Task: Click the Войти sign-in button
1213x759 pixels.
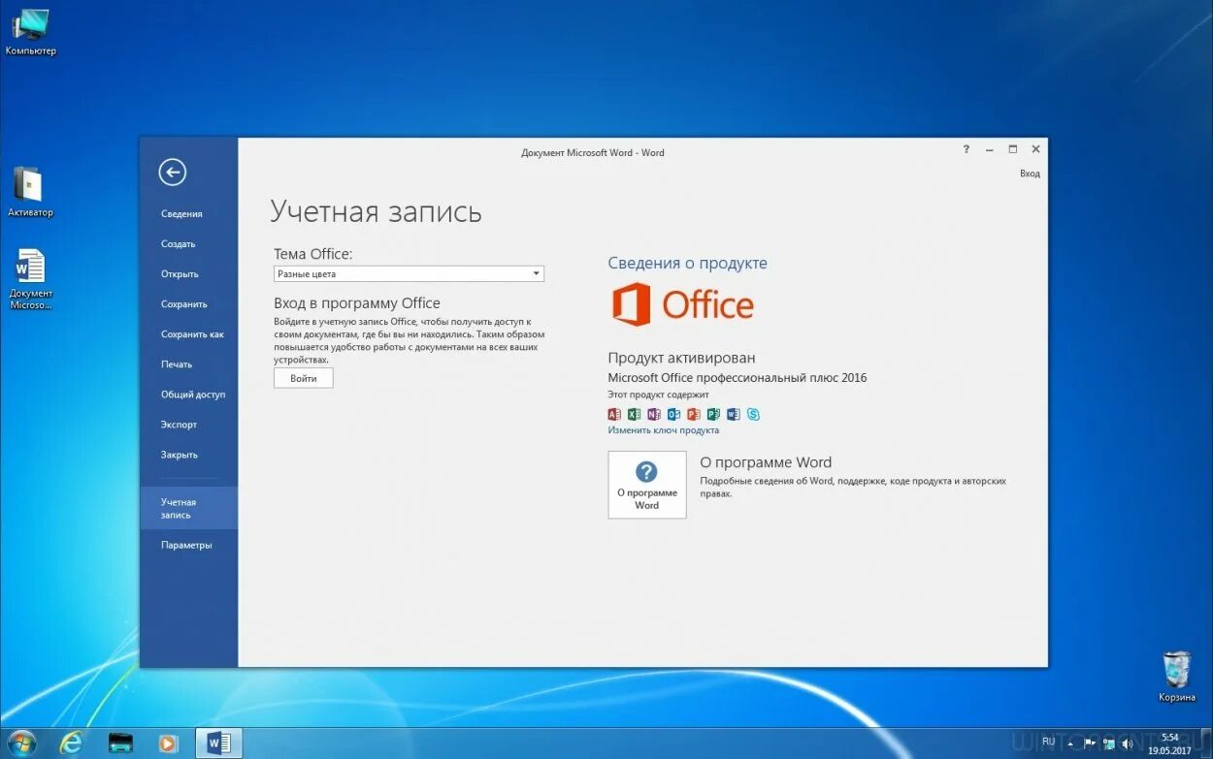Action: 304,378
